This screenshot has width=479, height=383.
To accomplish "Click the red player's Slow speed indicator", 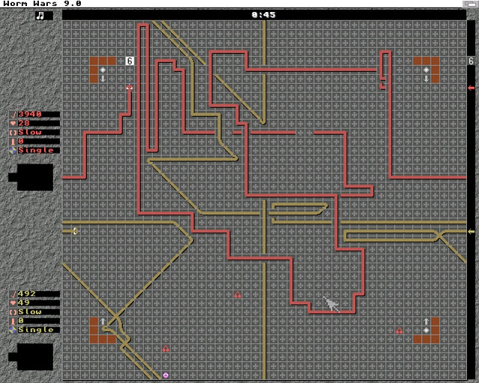I will pos(30,132).
